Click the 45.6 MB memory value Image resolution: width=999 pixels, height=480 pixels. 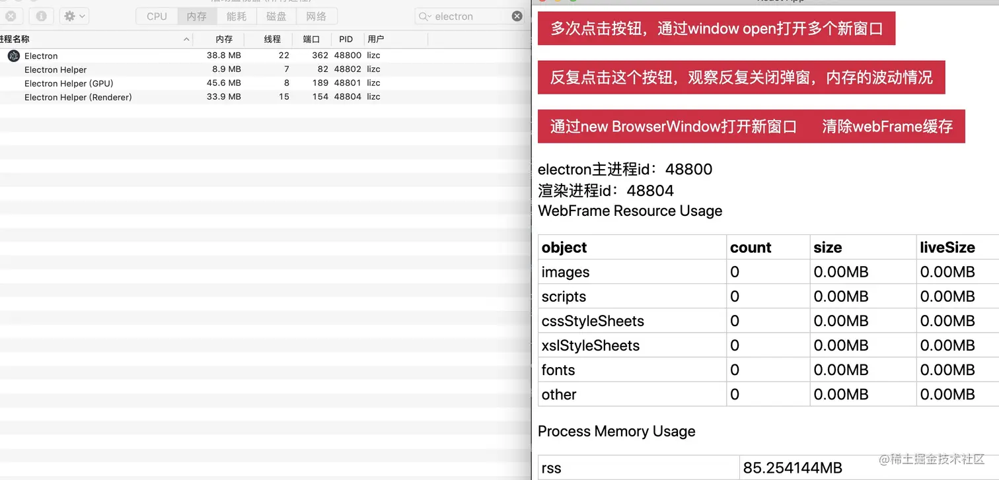224,83
